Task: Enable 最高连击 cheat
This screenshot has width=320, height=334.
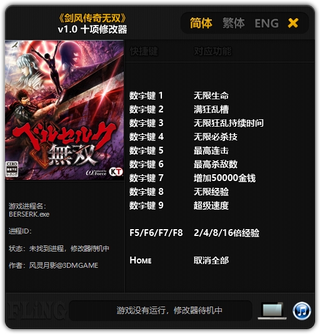Action: coord(211,150)
